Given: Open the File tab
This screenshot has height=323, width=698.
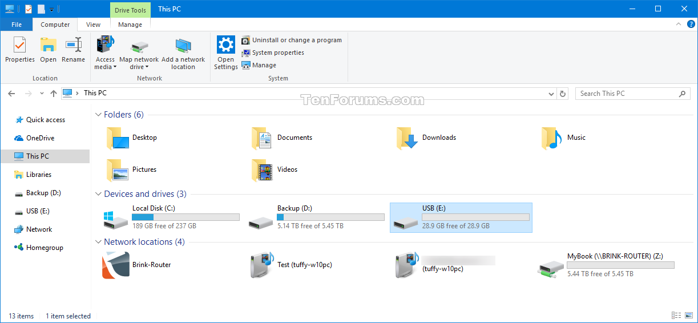Looking at the screenshot, I should [x=17, y=25].
